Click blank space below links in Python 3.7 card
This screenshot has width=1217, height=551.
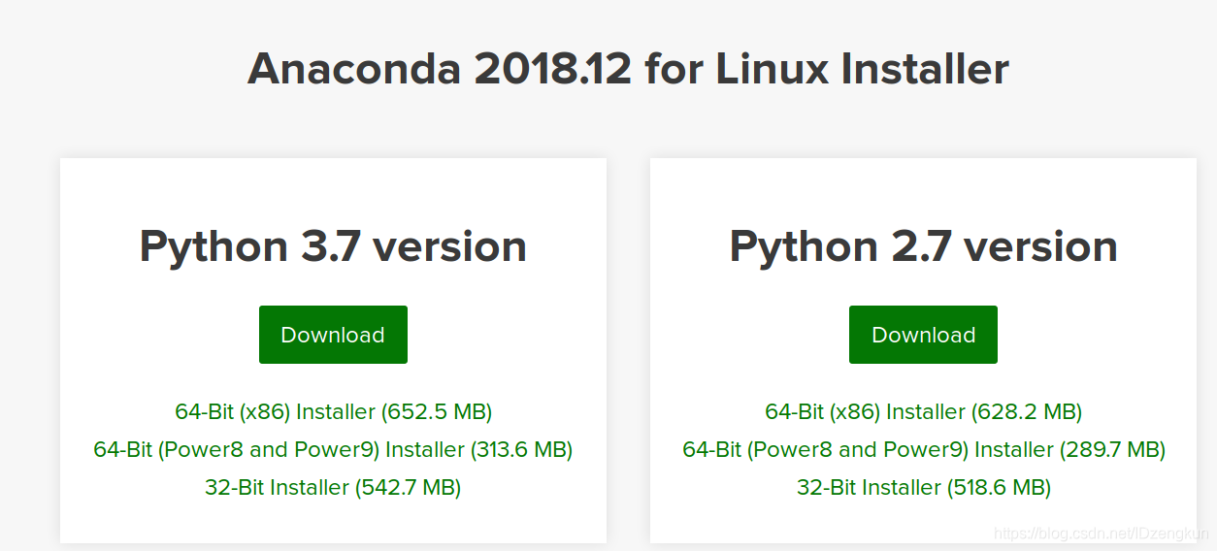click(333, 522)
